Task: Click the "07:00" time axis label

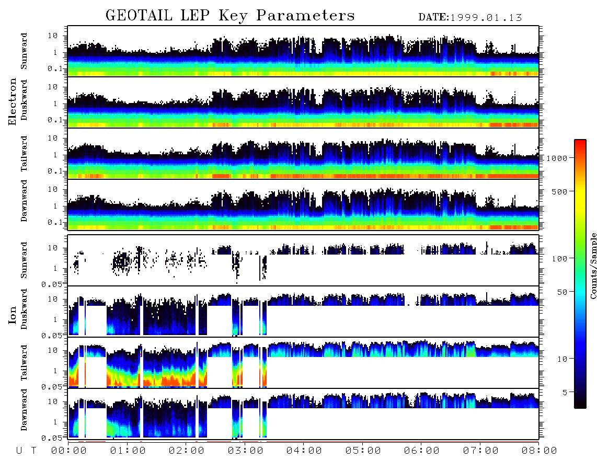Action: point(481,451)
